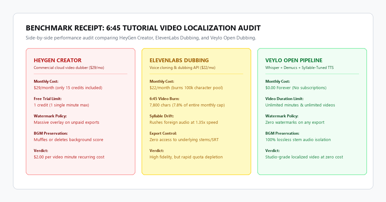The image size is (386, 202).
Task: Click the "VEYLO OPEN PIPELINE" card heading
Action: [x=294, y=60]
